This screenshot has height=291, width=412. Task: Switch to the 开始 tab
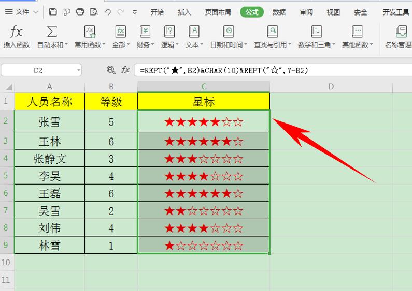[x=157, y=12]
